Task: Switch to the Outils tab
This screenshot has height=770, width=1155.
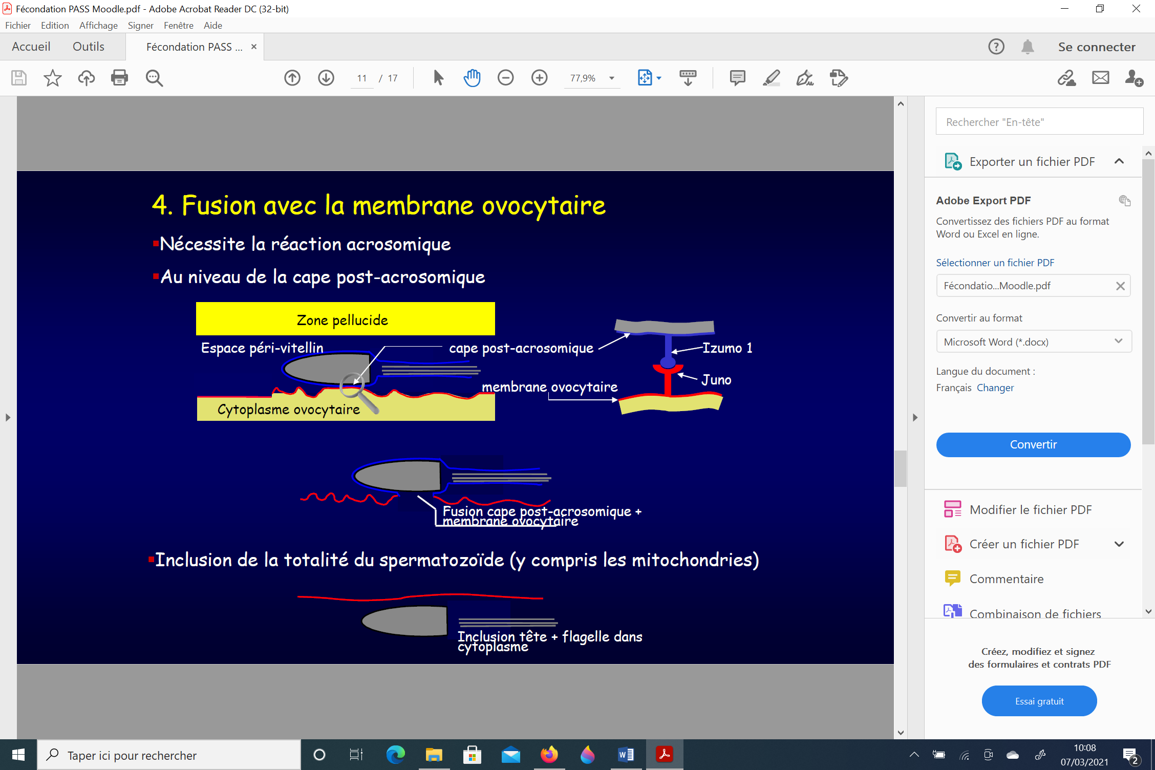Action: 88,47
